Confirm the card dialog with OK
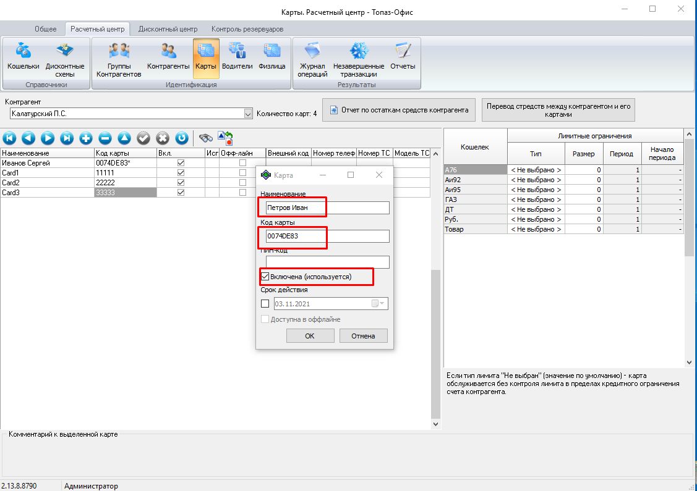This screenshot has height=491, width=697. point(310,335)
